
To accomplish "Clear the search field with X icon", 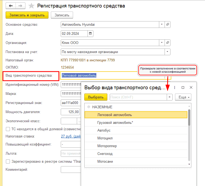I will (x=169, y=97).
